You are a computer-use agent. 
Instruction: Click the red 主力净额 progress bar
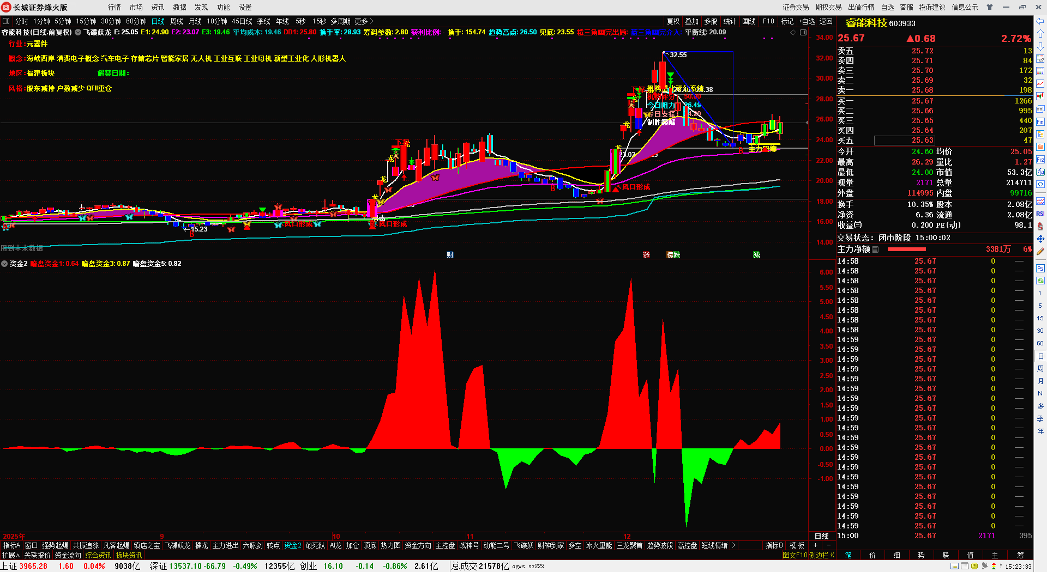pyautogui.click(x=907, y=249)
